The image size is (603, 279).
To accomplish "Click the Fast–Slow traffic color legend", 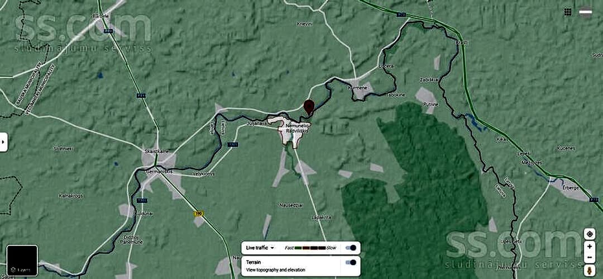I will (x=310, y=248).
